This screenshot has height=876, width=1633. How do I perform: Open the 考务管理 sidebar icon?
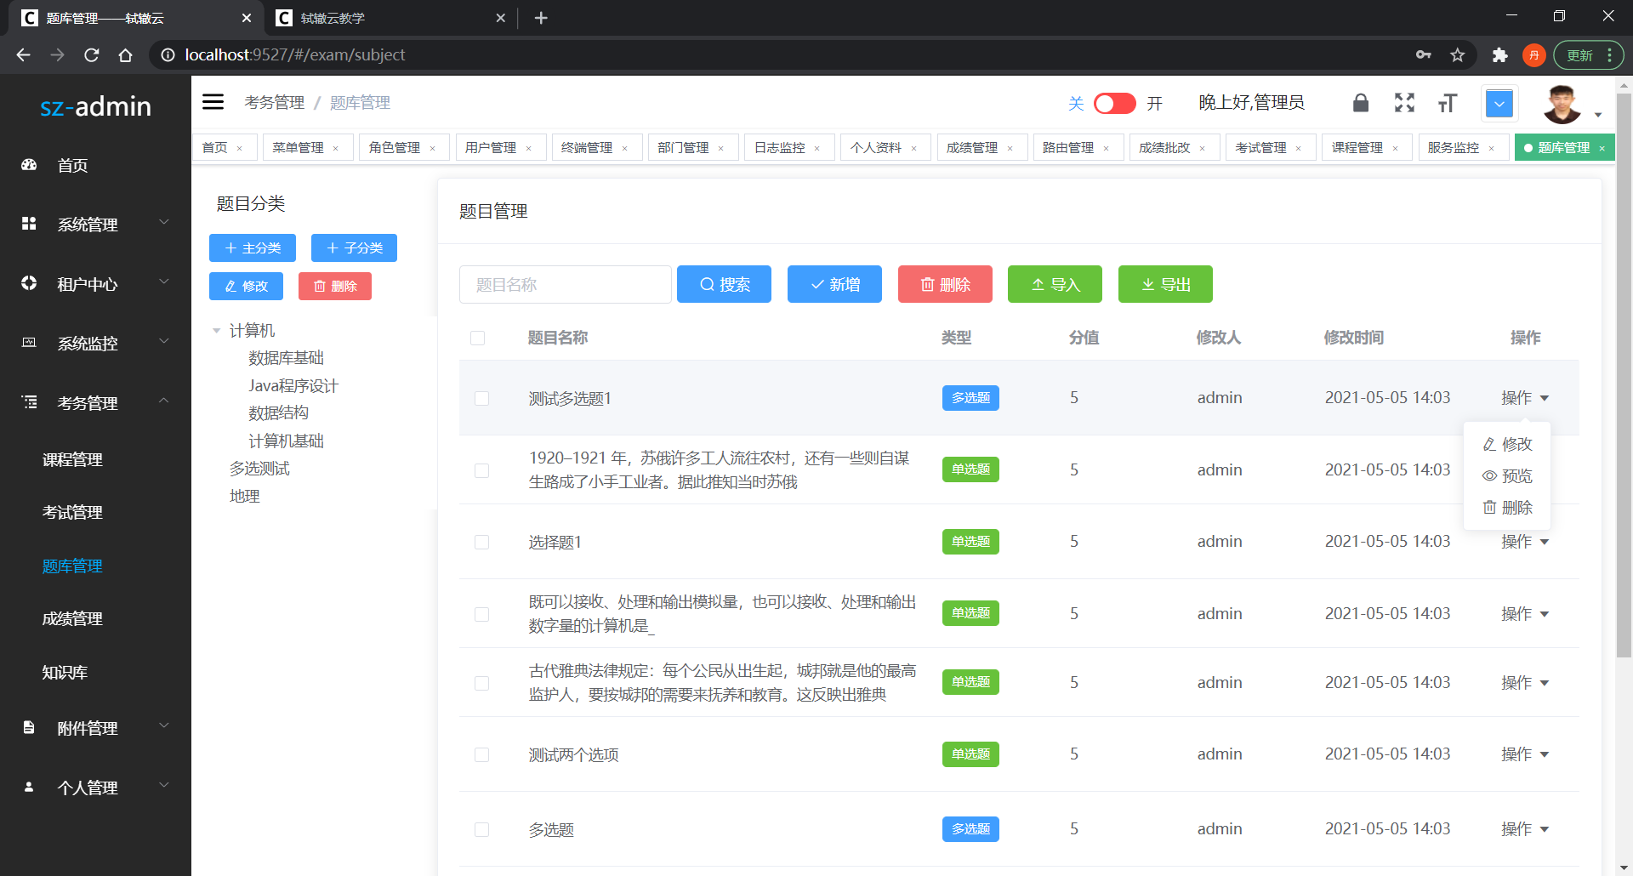tap(28, 402)
